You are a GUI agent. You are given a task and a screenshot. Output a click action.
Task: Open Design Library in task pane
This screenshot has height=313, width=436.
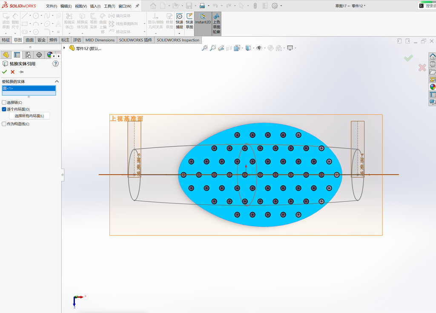coord(433,64)
